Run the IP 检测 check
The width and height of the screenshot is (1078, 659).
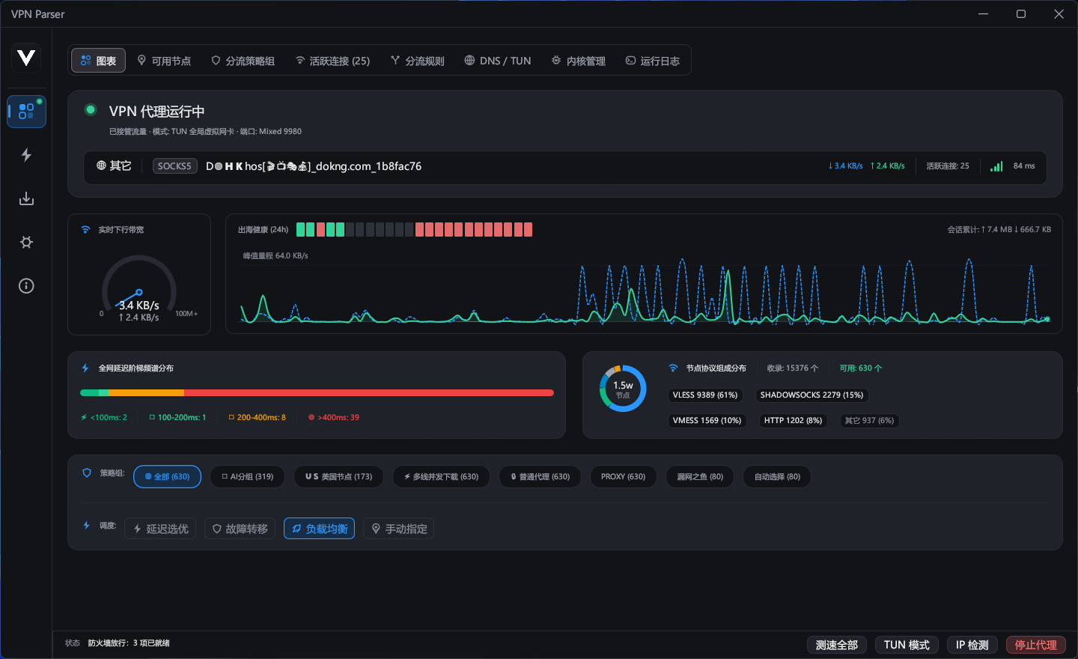click(972, 645)
